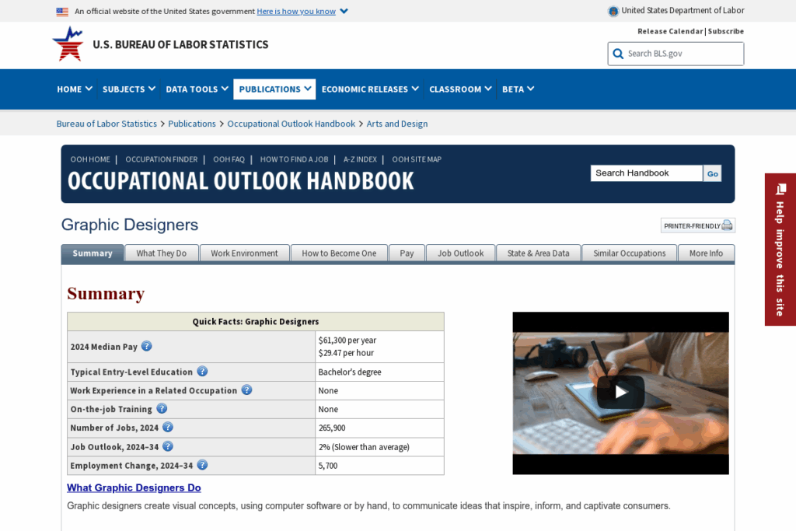The height and width of the screenshot is (531, 796).
Task: Click help icon beside Typical Entry-Level Education
Action: coord(202,372)
